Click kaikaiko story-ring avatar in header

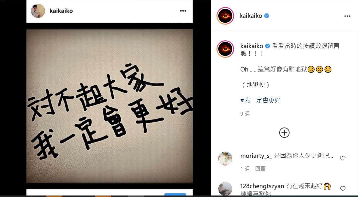[x=225, y=16]
